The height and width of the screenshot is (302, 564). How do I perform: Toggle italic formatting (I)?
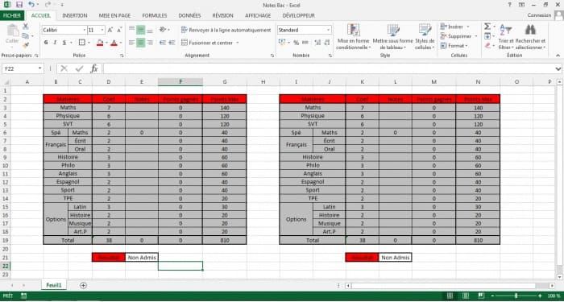pos(55,43)
